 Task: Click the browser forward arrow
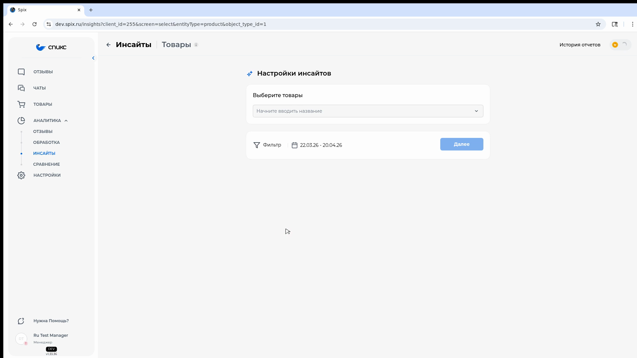click(23, 24)
